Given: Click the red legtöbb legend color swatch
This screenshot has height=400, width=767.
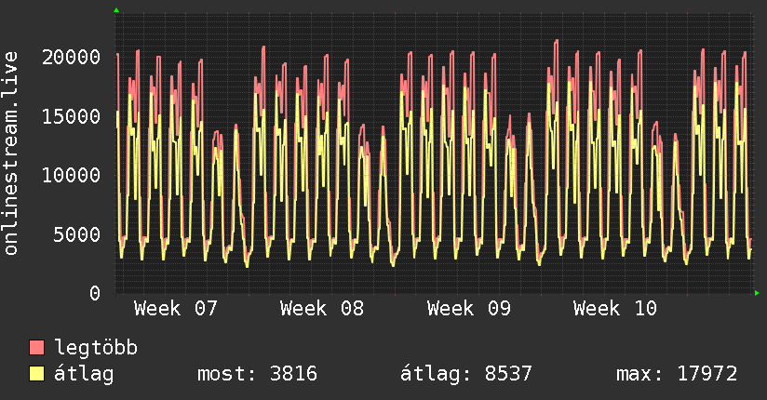Looking at the screenshot, I should 37,348.
